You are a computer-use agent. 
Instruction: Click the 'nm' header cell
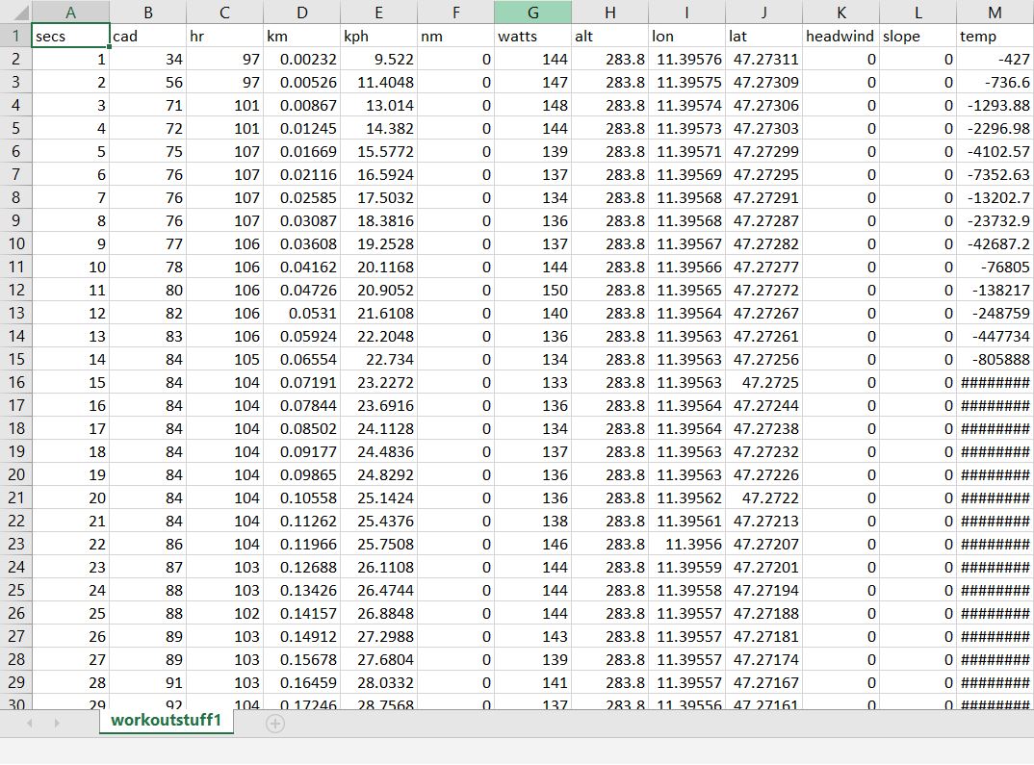coord(455,36)
